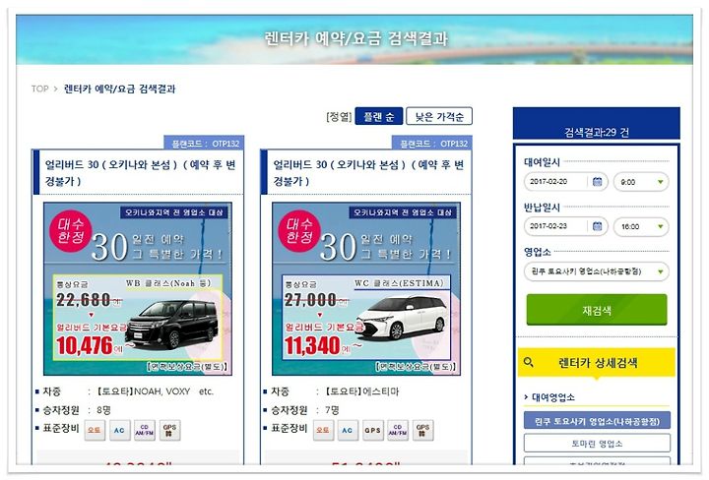Expand the 16:00 return time dropdown
This screenshot has height=480, width=709.
click(641, 226)
